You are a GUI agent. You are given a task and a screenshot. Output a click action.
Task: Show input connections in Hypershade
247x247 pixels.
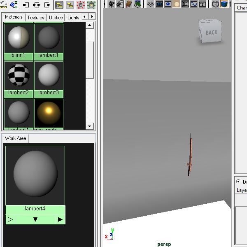[x=26, y=5]
